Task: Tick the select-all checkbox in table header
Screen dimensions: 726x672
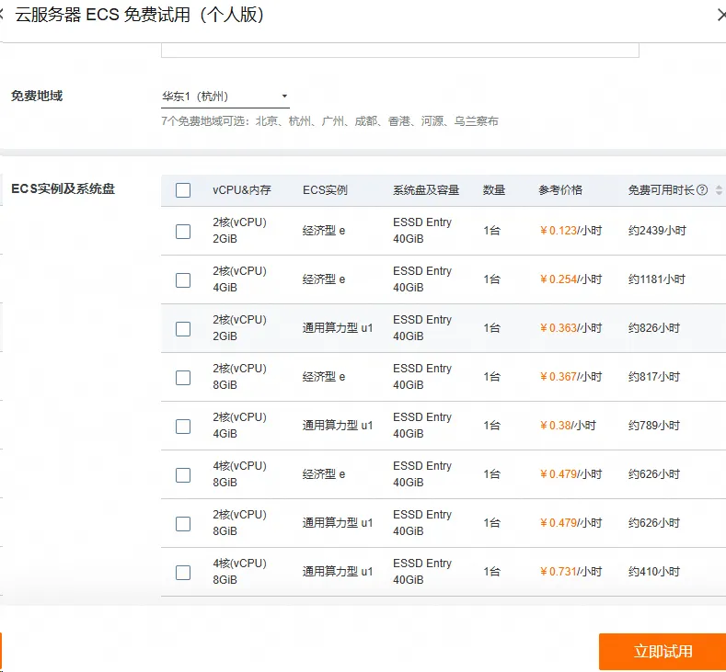Action: 183,190
